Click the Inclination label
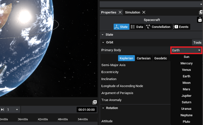 109,79
